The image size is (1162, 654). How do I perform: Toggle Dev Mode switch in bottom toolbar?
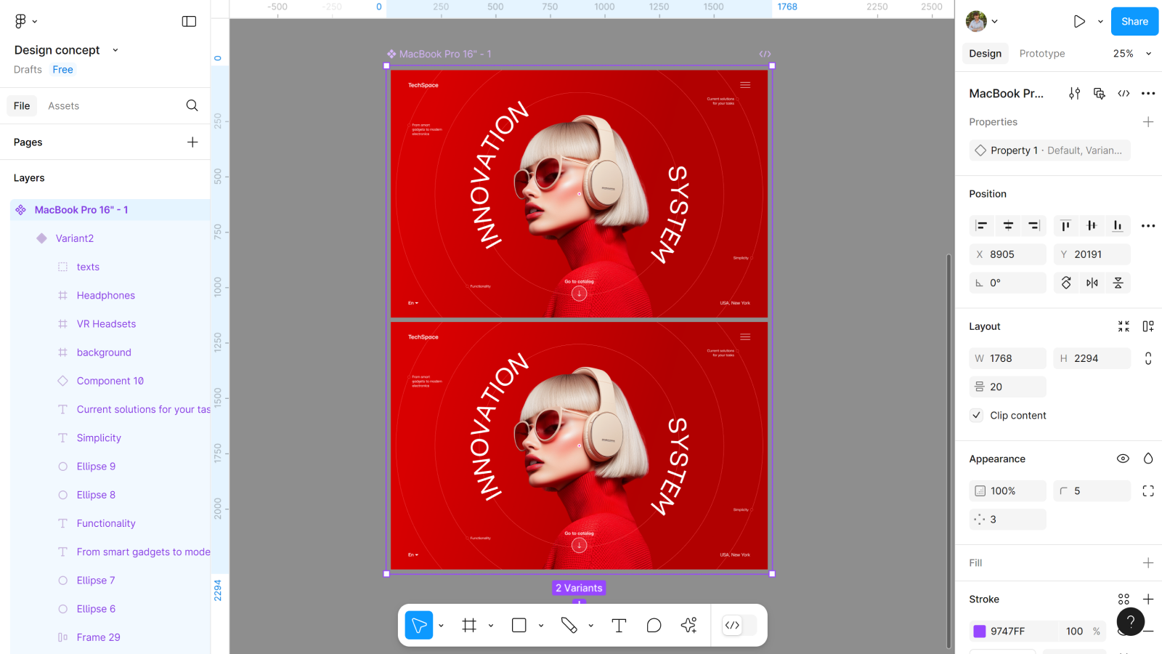coord(739,625)
